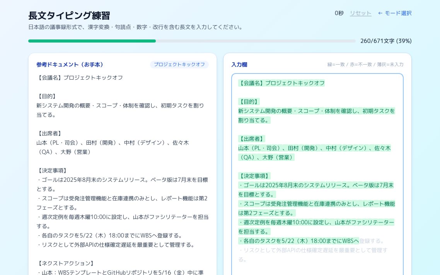Image resolution: width=440 pixels, height=275 pixels.
Task: Click the subtitle 日本語の議事録形式で instruction text
Action: 136,27
